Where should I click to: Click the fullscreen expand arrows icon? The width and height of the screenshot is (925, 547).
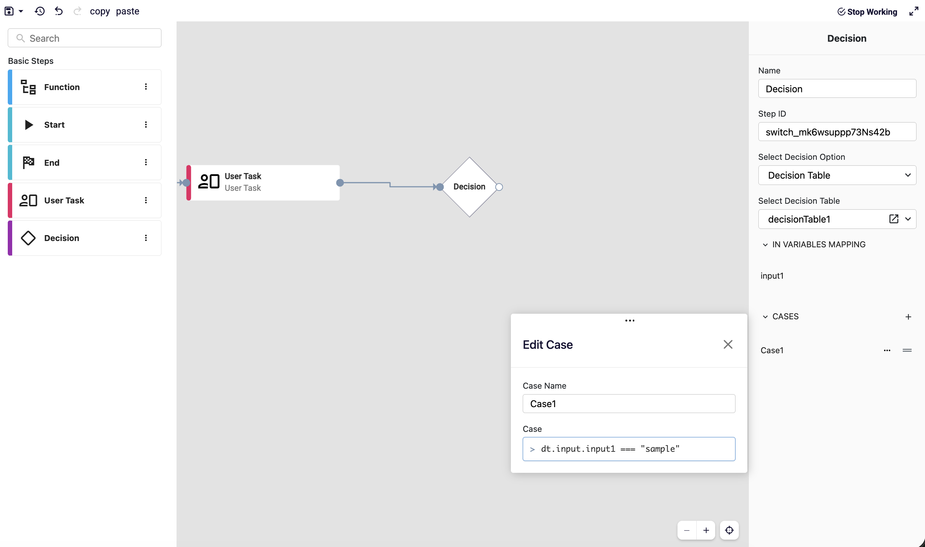click(914, 11)
